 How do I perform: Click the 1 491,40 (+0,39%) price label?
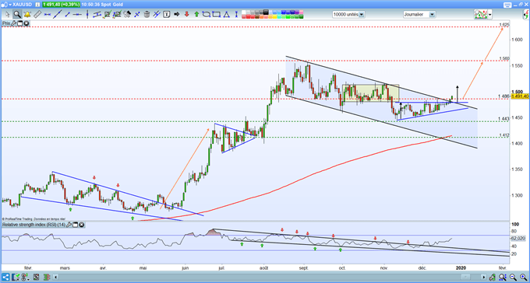pyautogui.click(x=61, y=5)
